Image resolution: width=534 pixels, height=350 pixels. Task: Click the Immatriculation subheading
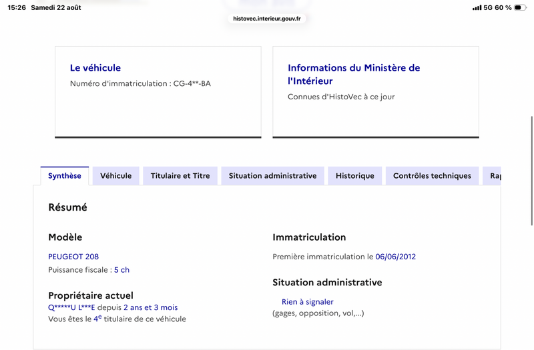pos(309,237)
